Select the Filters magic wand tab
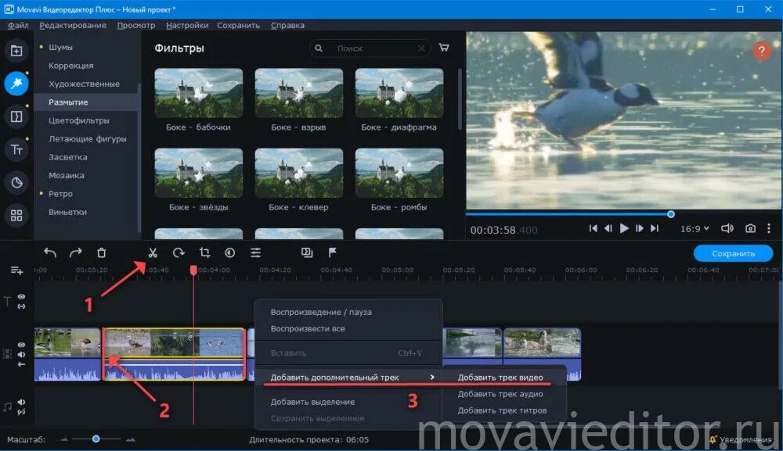This screenshot has height=451, width=783. pos(16,83)
